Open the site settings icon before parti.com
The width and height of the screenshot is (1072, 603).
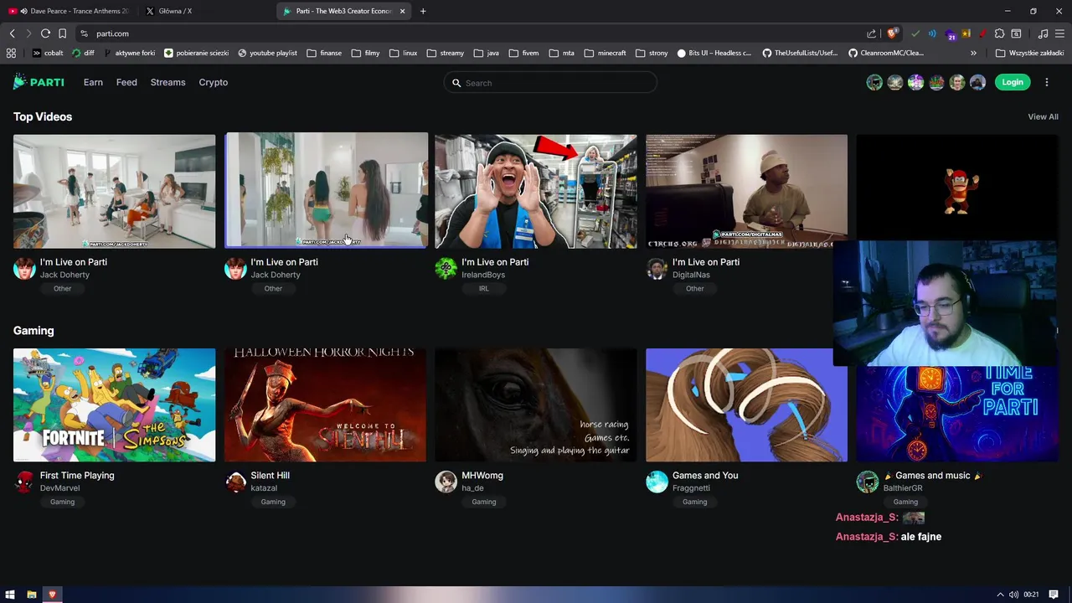[x=84, y=33]
